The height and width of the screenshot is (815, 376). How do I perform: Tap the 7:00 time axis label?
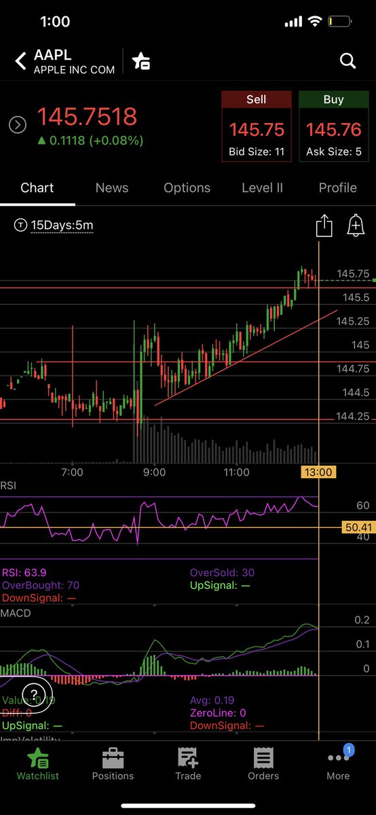point(72,472)
